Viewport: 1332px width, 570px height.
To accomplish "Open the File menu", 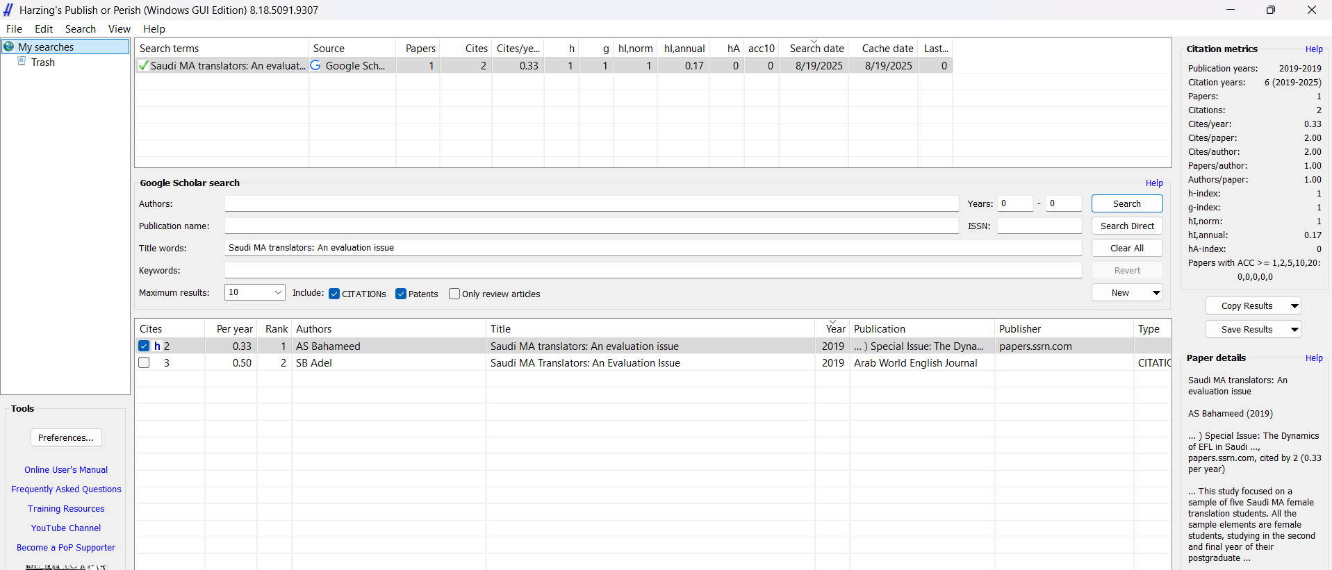I will 14,29.
